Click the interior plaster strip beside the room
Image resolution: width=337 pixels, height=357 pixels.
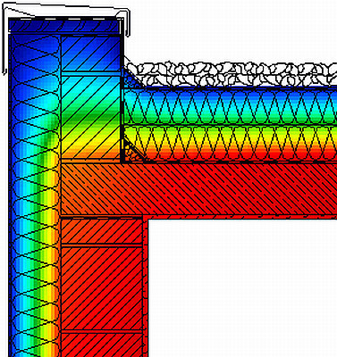tap(145, 288)
